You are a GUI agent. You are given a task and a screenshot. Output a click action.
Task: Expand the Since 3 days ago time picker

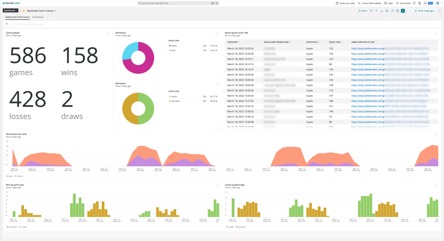(426, 11)
